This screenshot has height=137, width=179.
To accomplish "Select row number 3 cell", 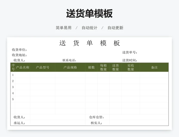I will click(13, 87).
